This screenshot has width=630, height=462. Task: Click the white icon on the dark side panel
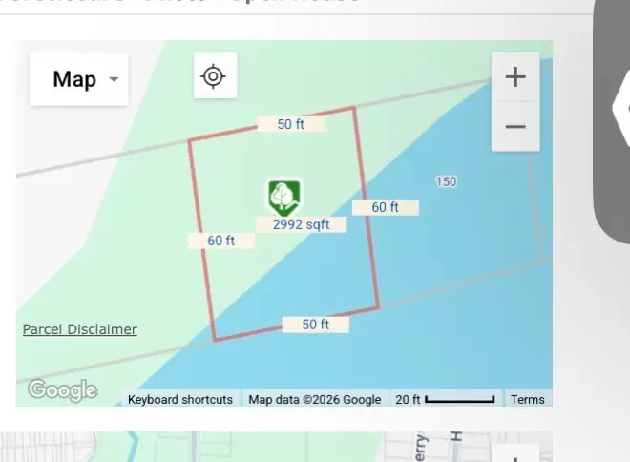[621, 110]
